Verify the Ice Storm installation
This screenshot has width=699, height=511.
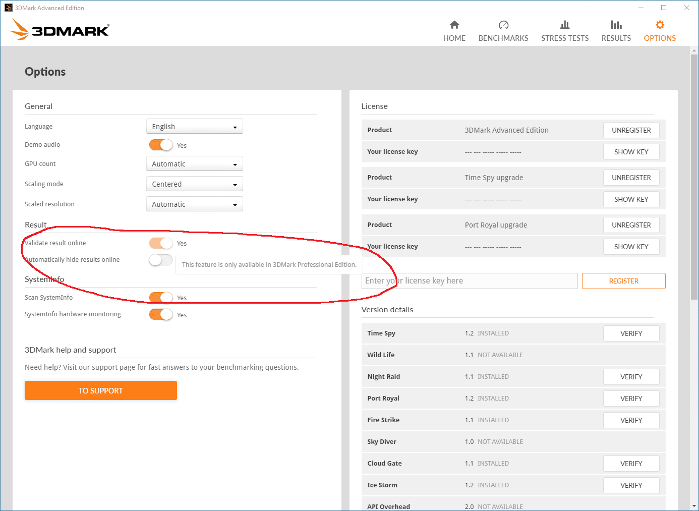pos(631,485)
